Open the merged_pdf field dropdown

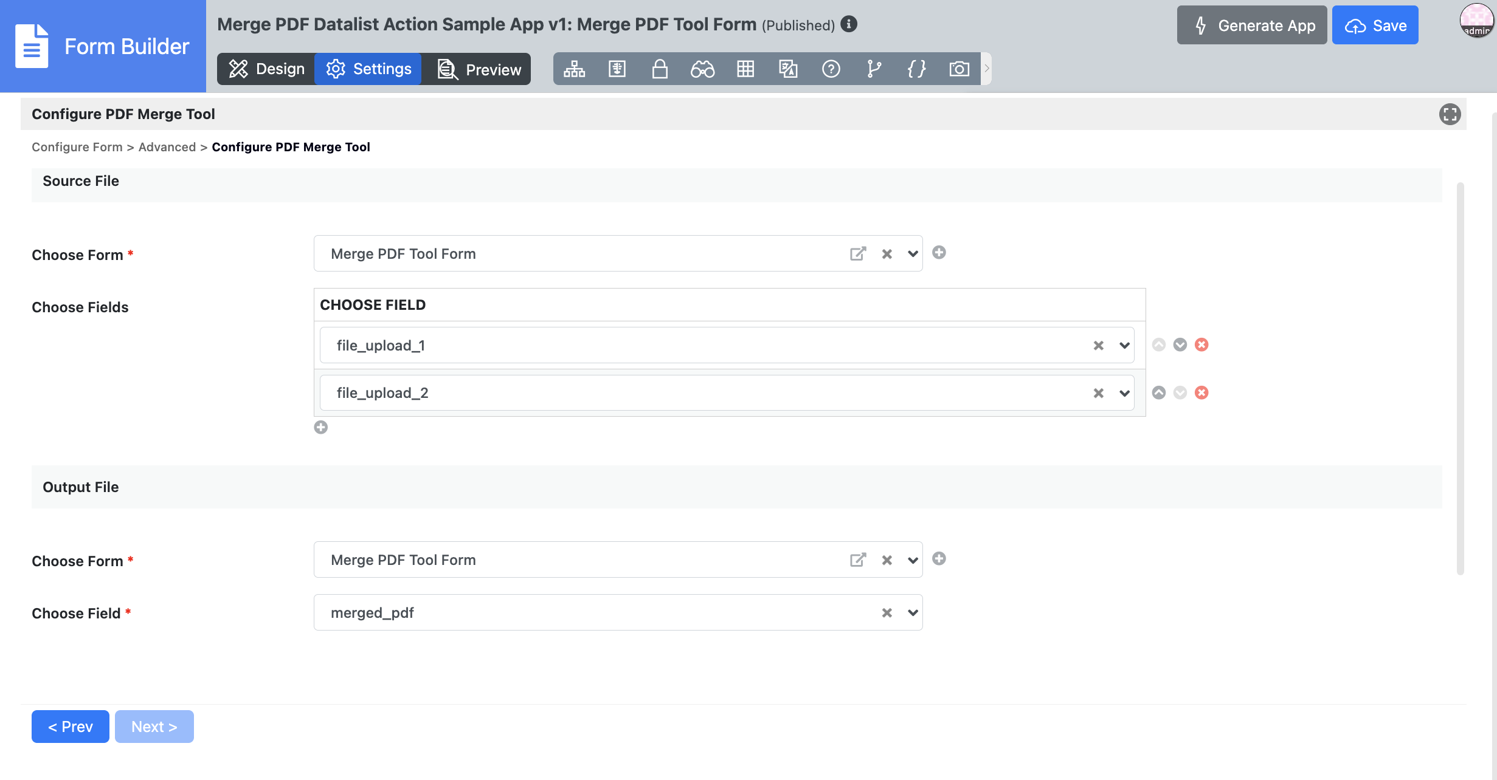[x=913, y=613]
